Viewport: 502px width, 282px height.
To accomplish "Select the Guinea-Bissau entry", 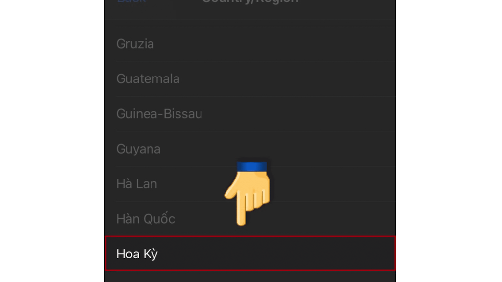I will [251, 114].
